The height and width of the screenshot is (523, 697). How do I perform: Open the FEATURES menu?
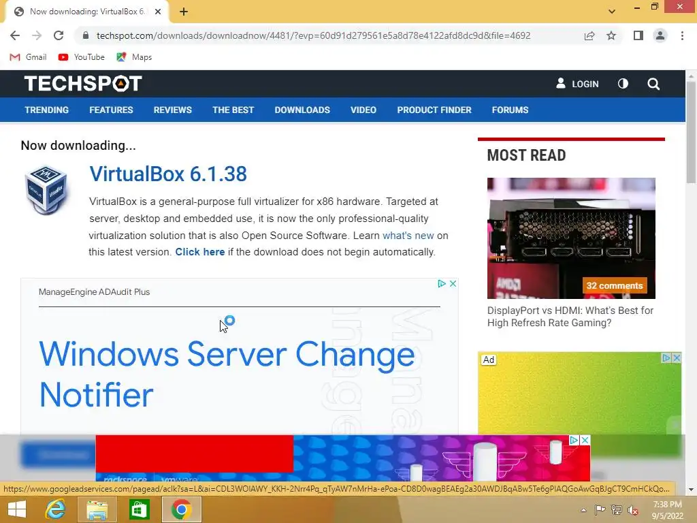(x=111, y=110)
